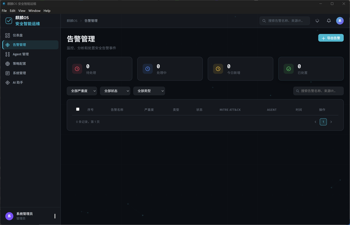Open the Edit menu
Image resolution: width=350 pixels, height=225 pixels.
point(13,10)
